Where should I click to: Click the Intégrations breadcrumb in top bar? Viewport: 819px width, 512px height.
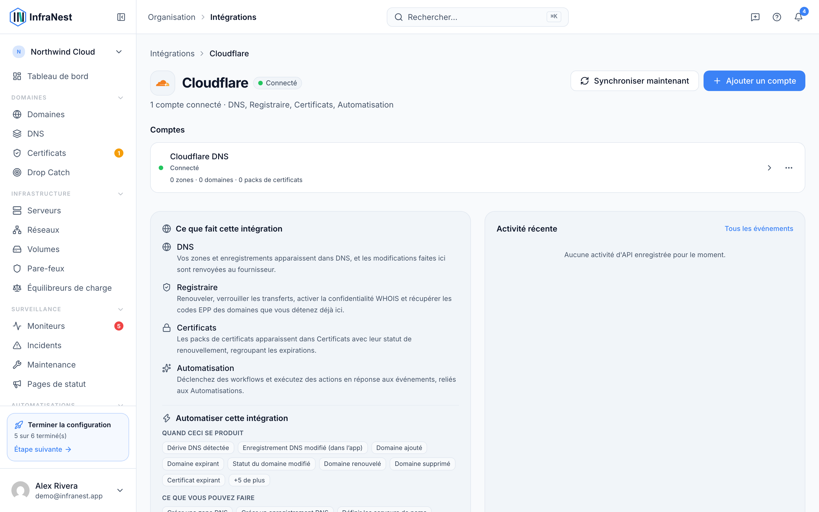coord(233,17)
